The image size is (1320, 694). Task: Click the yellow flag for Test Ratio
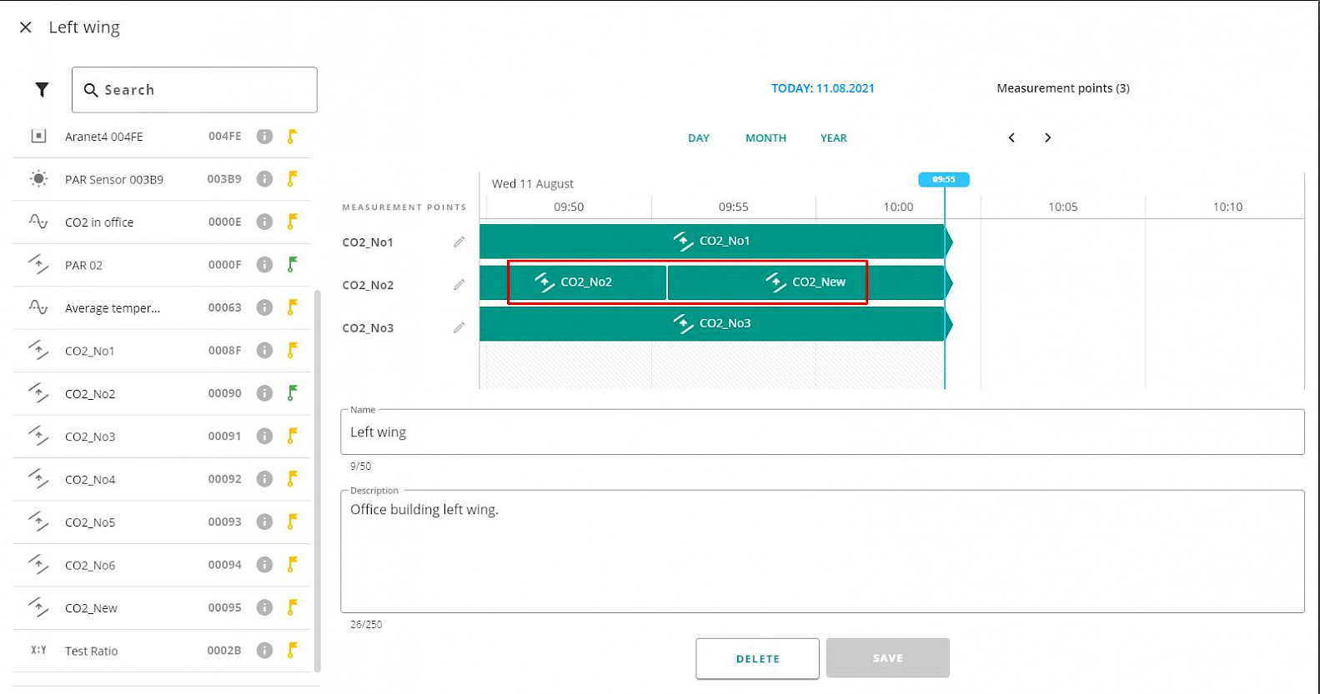click(292, 651)
